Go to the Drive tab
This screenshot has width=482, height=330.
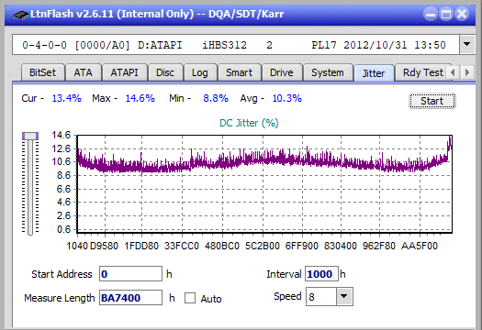[281, 72]
